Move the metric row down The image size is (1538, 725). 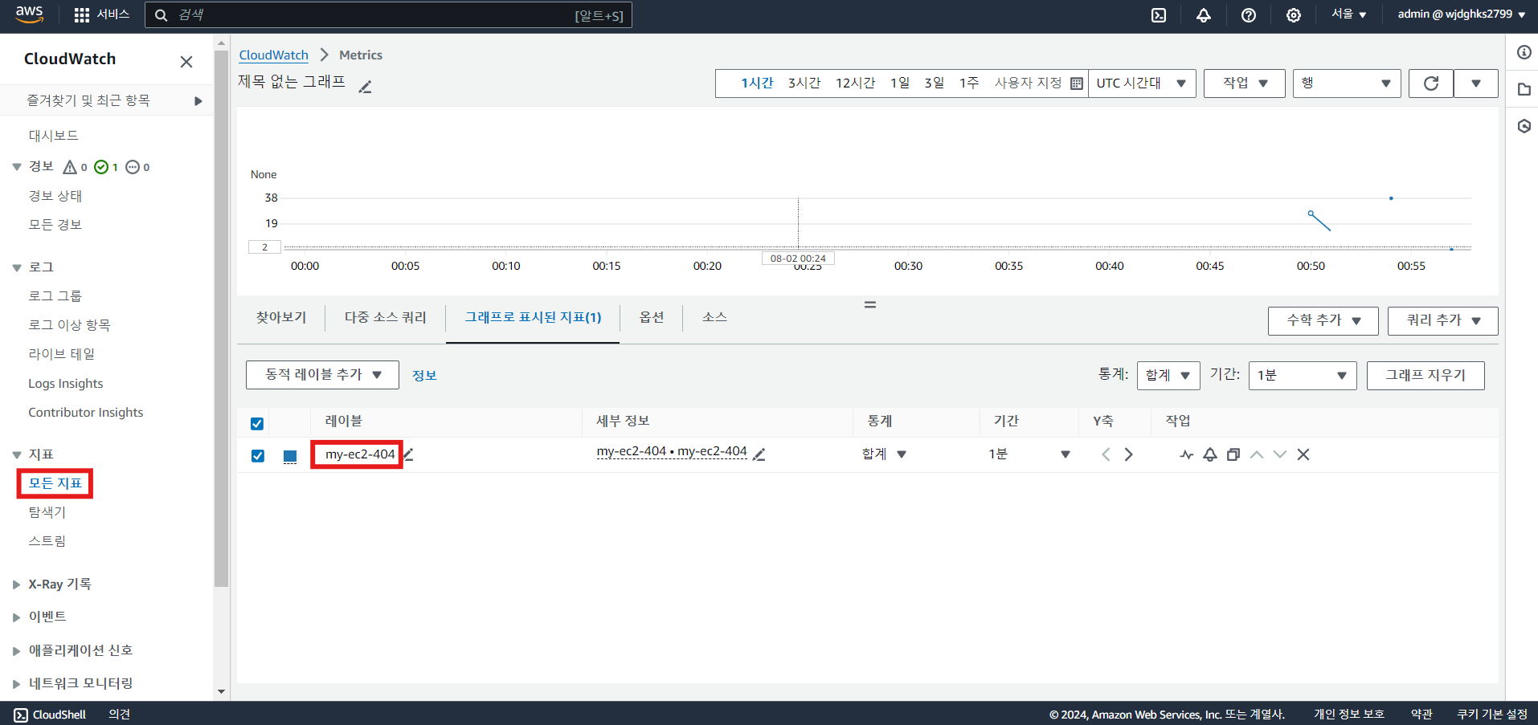pos(1280,454)
